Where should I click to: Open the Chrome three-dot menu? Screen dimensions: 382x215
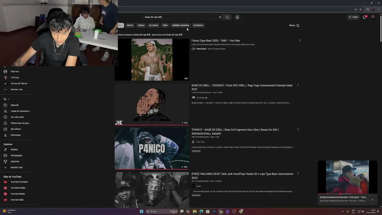[x=378, y=9]
